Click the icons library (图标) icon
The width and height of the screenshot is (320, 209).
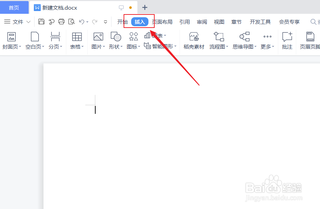click(x=134, y=37)
